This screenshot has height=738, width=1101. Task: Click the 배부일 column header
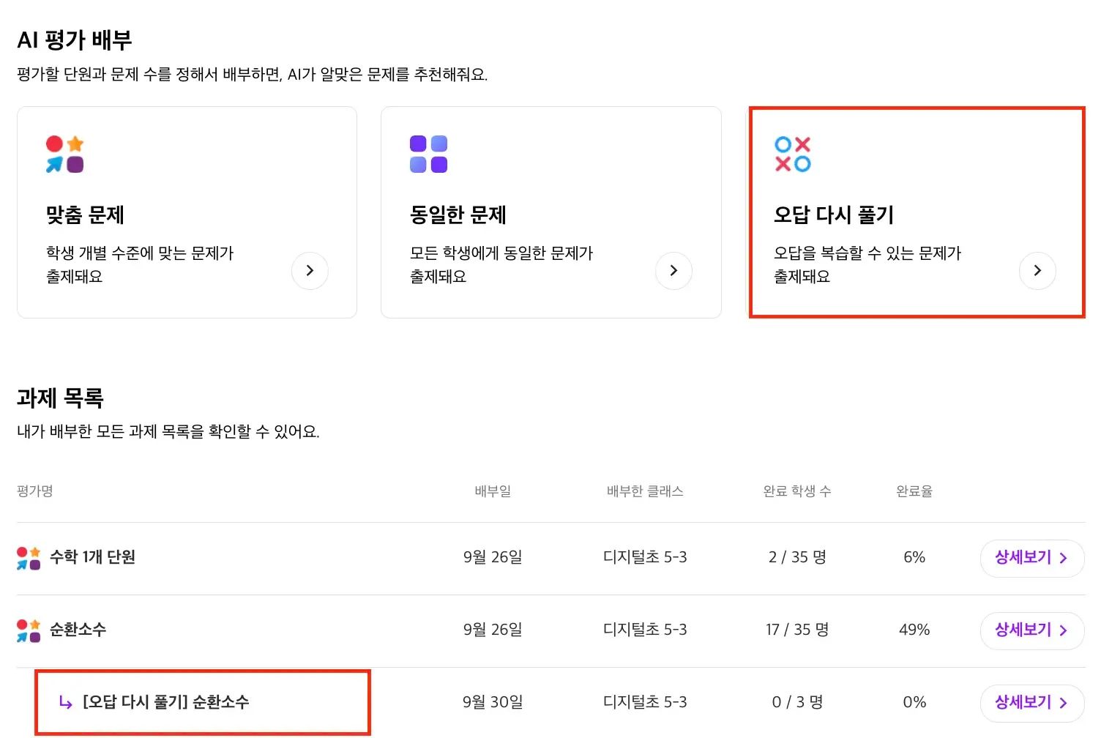[493, 491]
